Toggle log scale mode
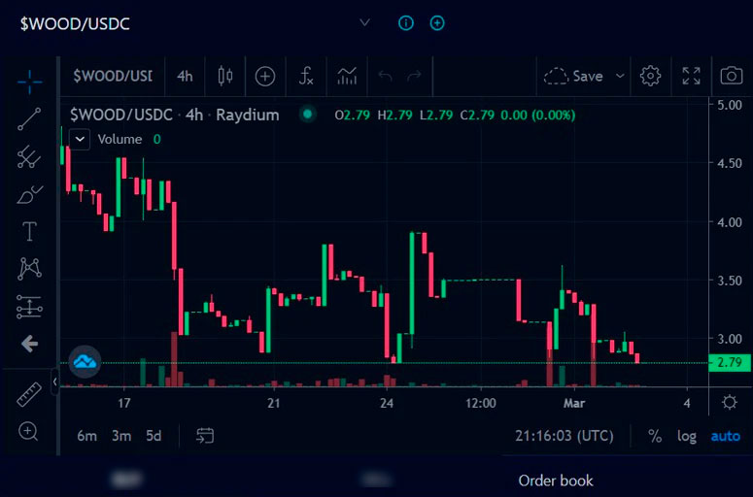Image resolution: width=753 pixels, height=497 pixels. [x=687, y=436]
